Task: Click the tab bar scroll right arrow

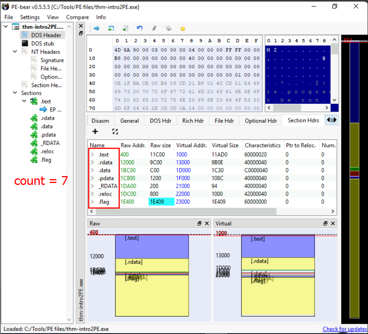Action: pos(335,120)
